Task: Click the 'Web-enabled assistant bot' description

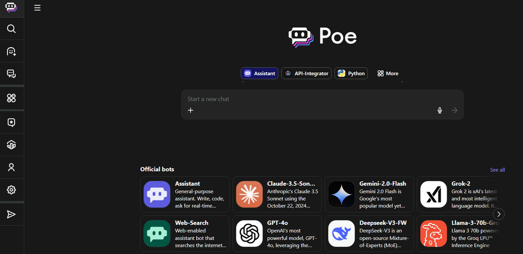Action: [x=201, y=238]
